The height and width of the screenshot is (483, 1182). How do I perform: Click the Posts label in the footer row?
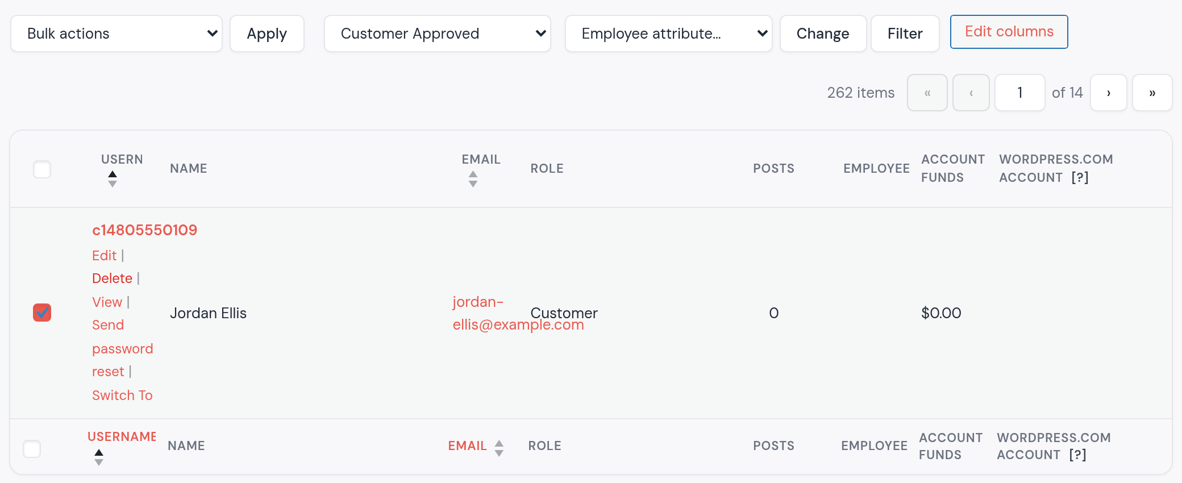point(774,446)
